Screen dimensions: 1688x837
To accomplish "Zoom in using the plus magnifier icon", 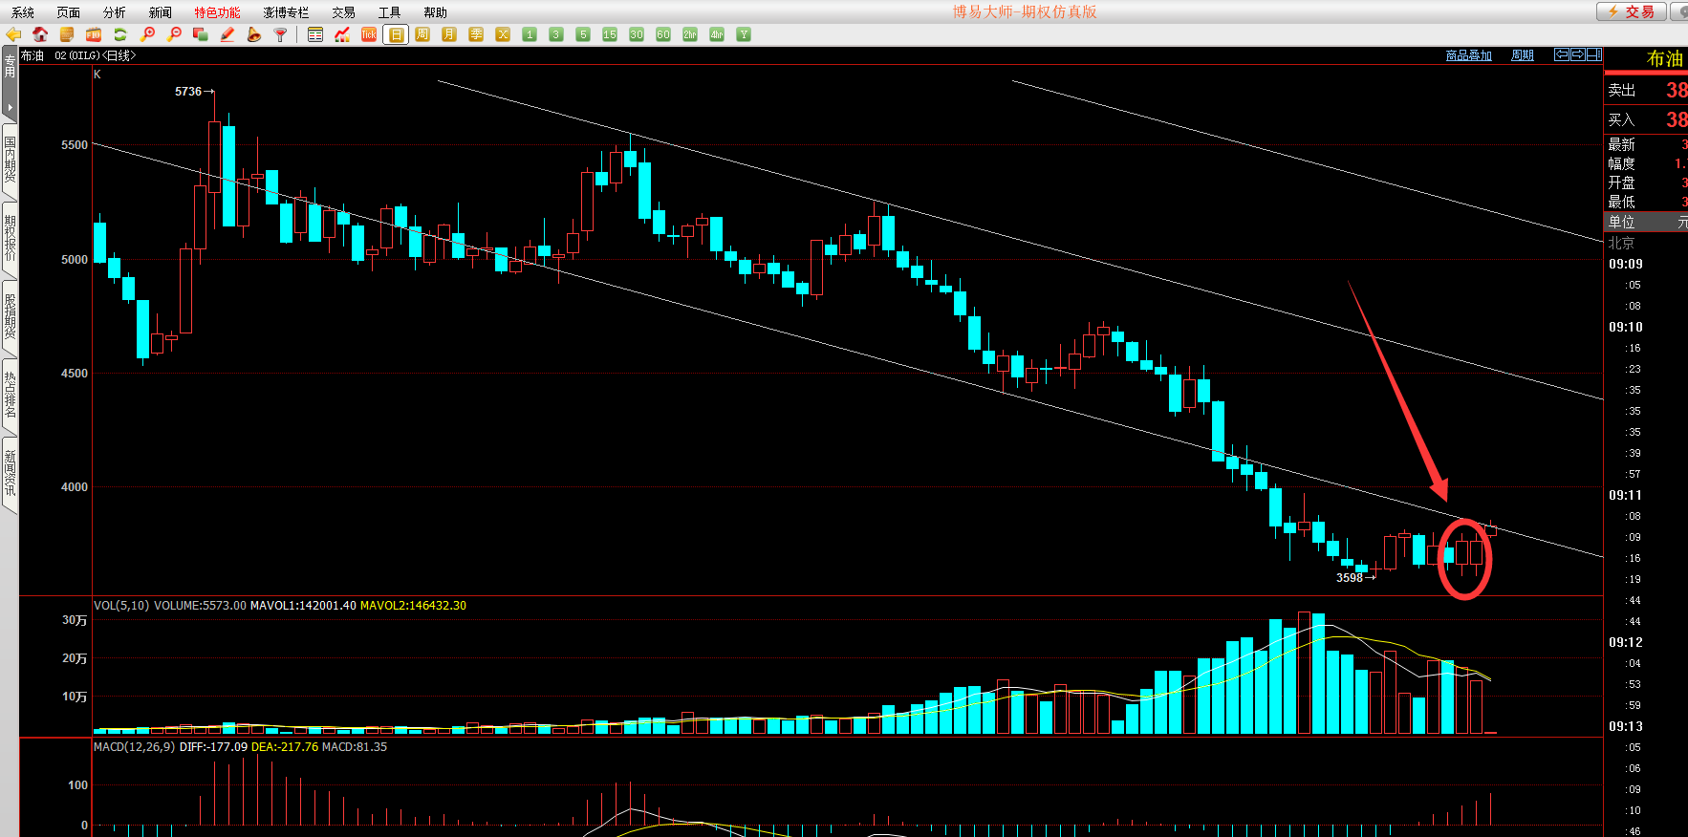I will [147, 34].
